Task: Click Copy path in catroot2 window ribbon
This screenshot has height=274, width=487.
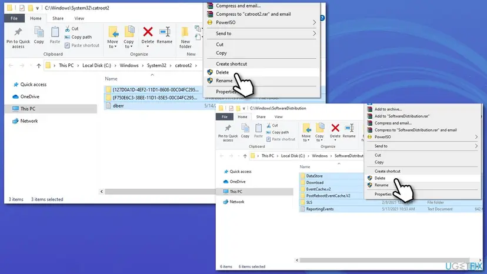Action: pyautogui.click(x=78, y=37)
